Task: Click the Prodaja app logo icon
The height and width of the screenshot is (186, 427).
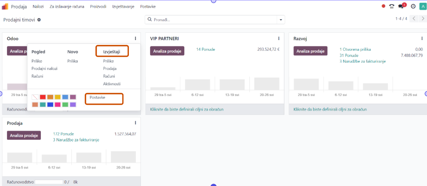Action: 5,6
